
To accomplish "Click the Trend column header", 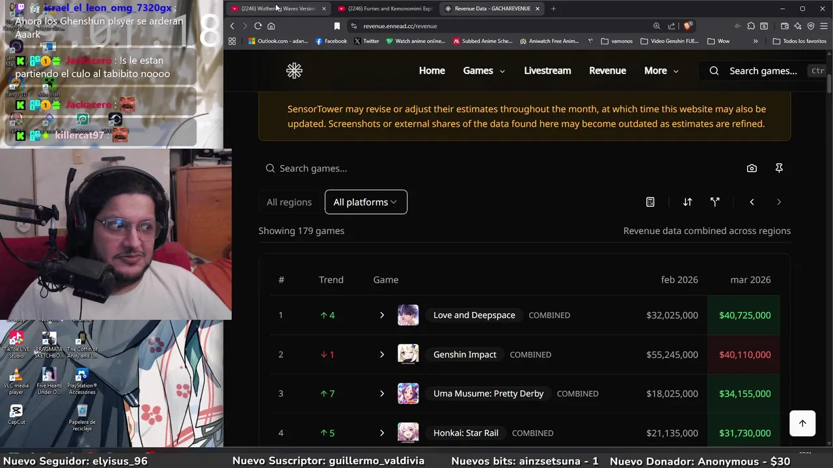I will 331,279.
